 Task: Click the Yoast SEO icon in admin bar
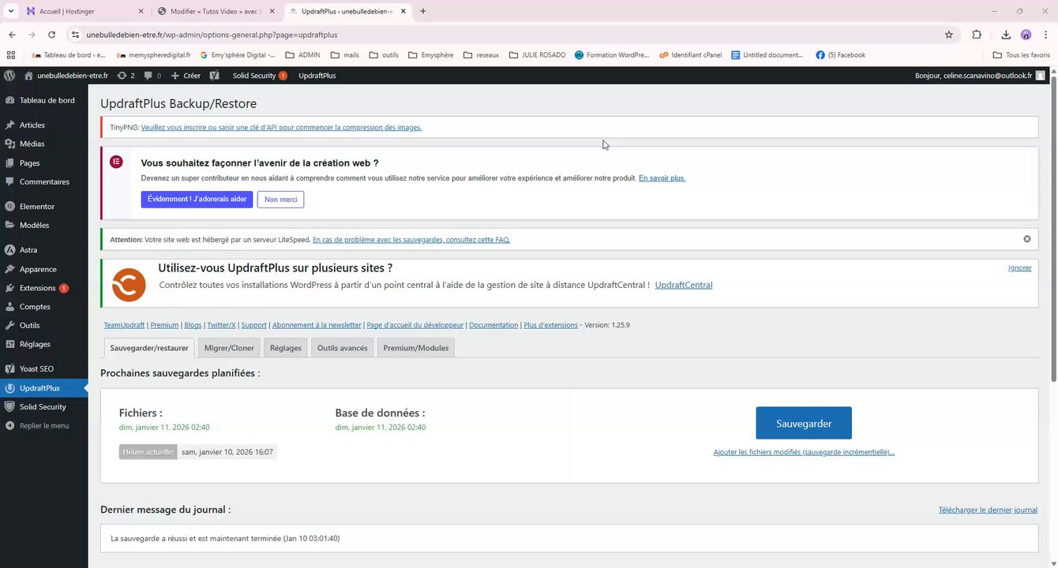pyautogui.click(x=214, y=76)
